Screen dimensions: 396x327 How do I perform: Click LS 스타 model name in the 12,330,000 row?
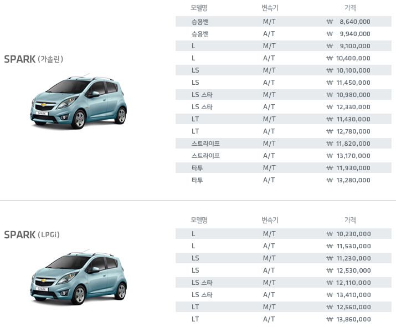202,107
